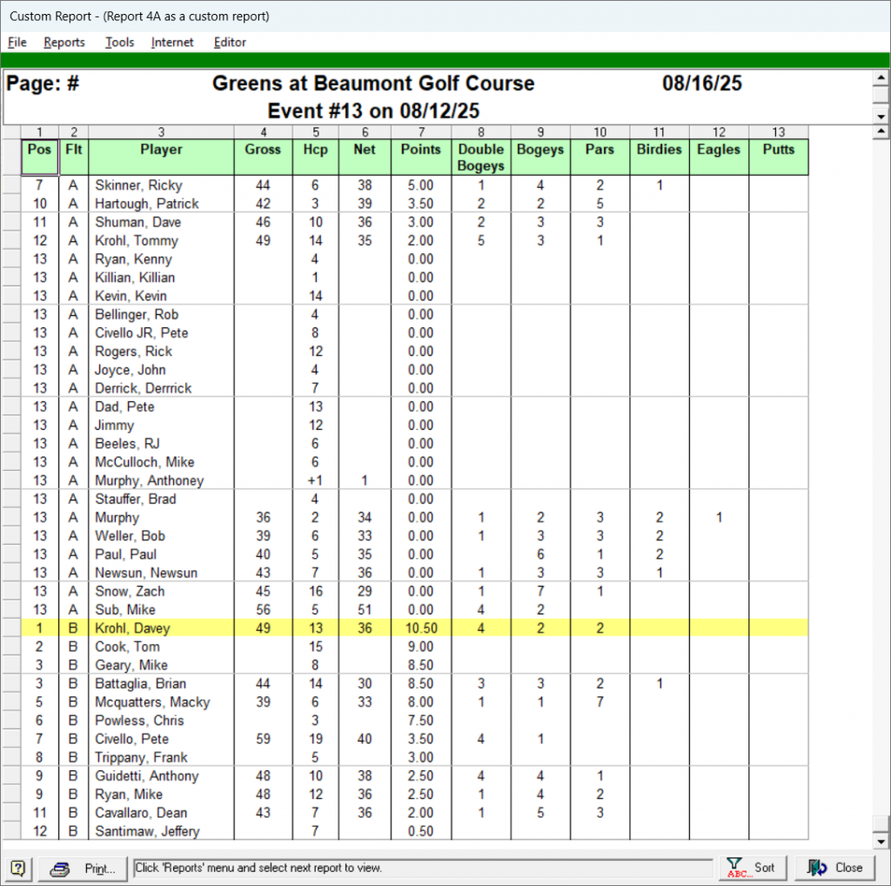
Task: Click the Double Bogeys column header
Action: point(480,157)
